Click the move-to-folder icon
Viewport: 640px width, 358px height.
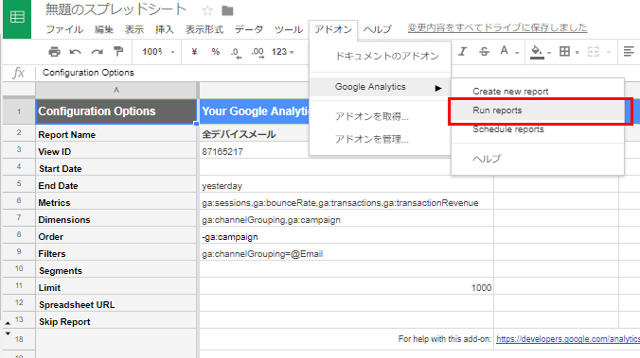coord(227,10)
